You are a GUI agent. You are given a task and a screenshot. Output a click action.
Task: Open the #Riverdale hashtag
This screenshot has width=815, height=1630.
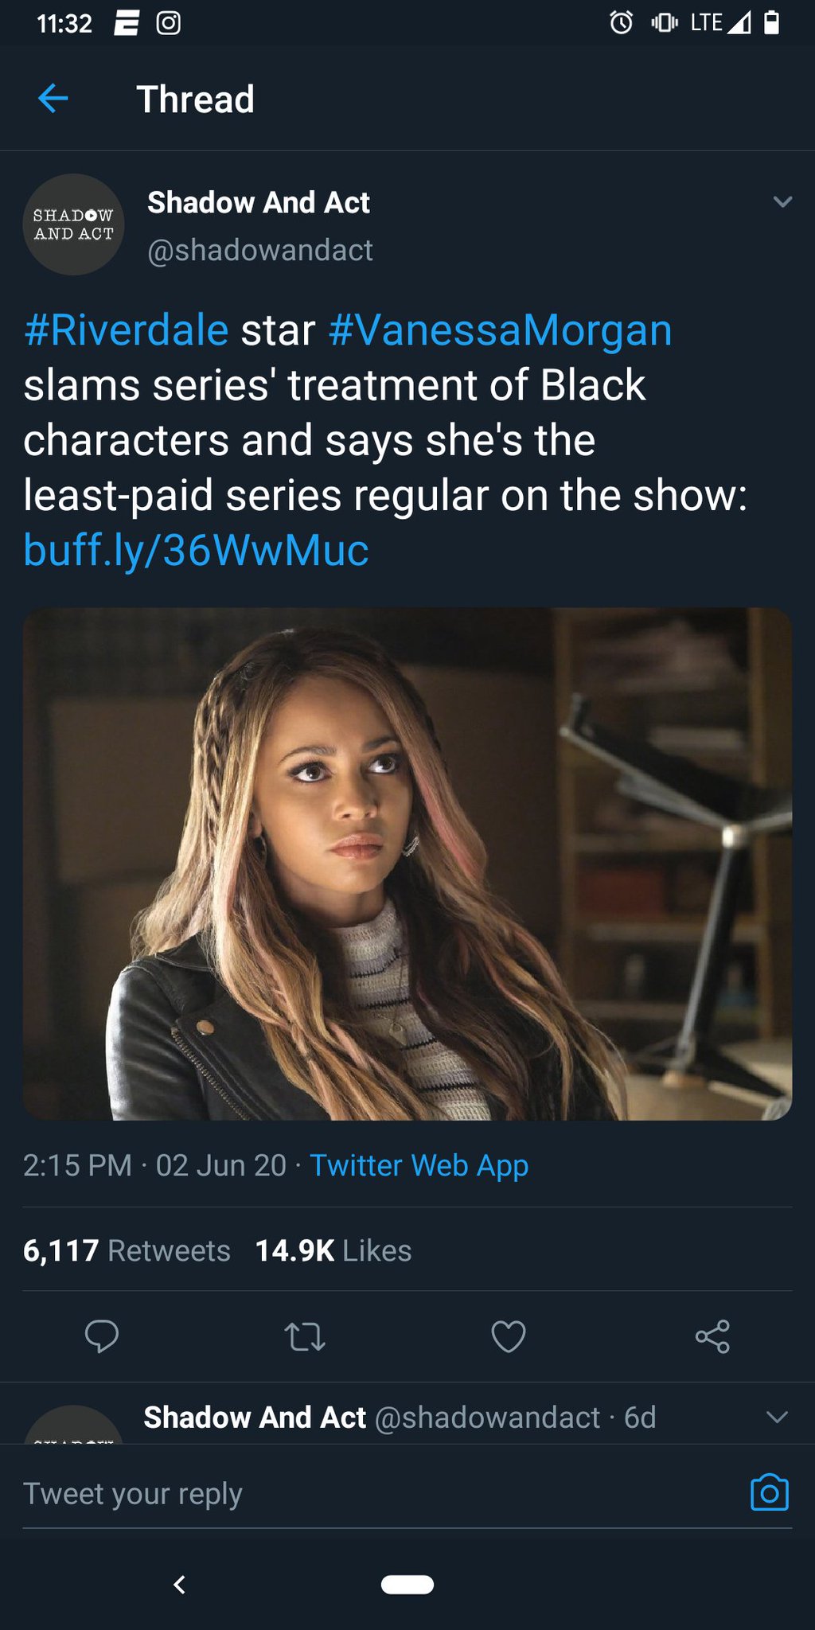(127, 330)
